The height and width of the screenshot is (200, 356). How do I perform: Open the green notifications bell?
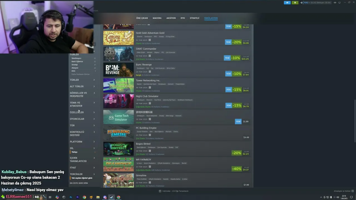tap(295, 2)
